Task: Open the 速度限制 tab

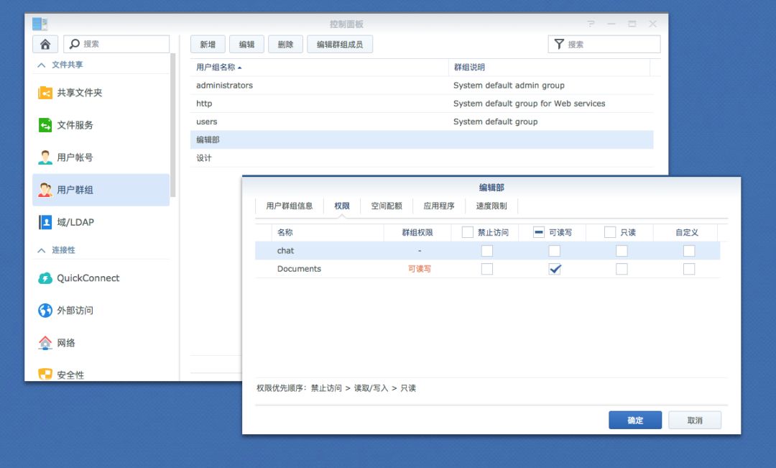Action: [491, 206]
